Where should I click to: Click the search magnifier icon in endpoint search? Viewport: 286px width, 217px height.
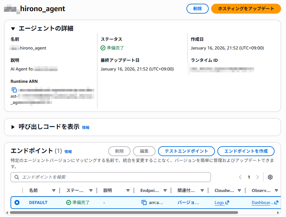[x=16, y=177]
